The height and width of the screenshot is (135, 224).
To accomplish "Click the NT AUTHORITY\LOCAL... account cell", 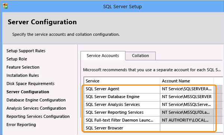I will (x=187, y=120).
